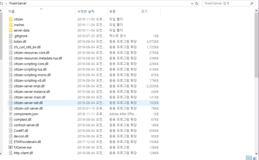
Task: Click the comptest.dll file icon
Action: (11, 119)
